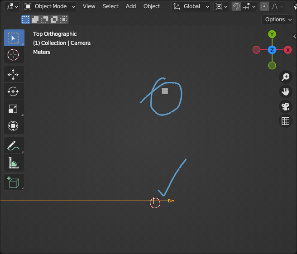This screenshot has height=254, width=297.
Task: Select the Cursor tool in toolbar
Action: click(x=14, y=55)
